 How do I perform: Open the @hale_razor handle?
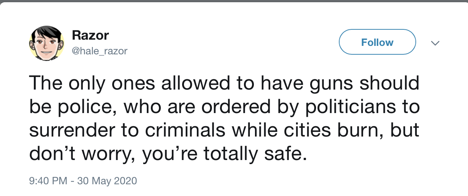(x=100, y=51)
